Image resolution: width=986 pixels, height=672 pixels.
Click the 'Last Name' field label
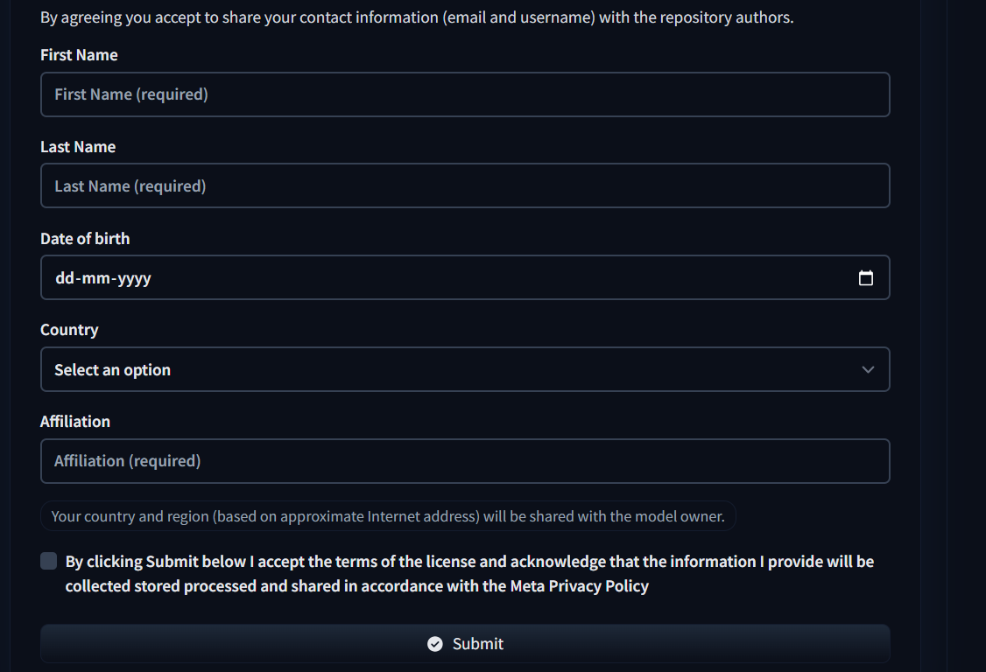(x=78, y=146)
